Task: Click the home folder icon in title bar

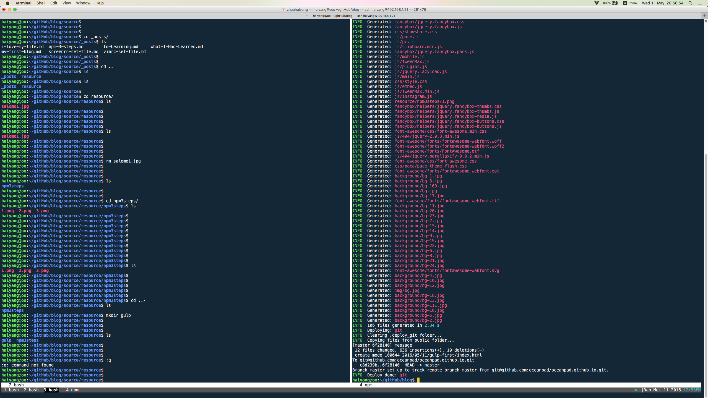Action: point(283,10)
